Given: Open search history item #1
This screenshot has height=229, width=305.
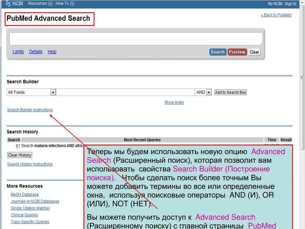Looking at the screenshot, I should pyautogui.click(x=18, y=146).
